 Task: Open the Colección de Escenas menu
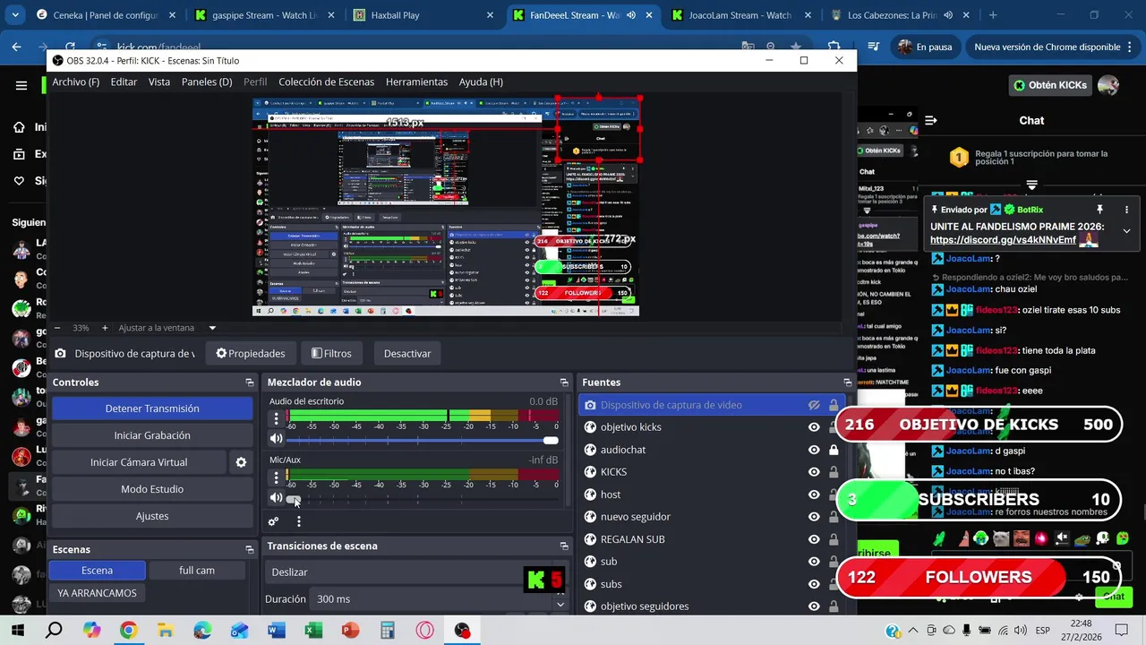coord(326,82)
